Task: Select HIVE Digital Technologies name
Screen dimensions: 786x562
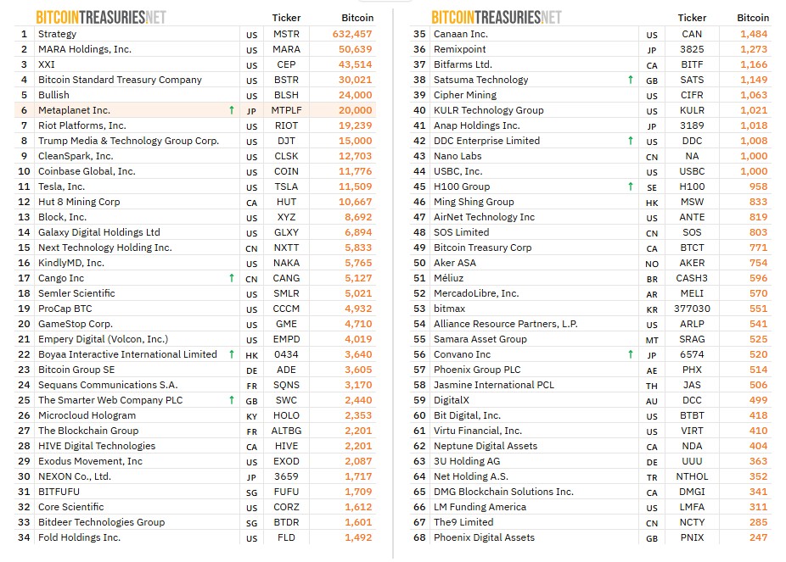Action: click(97, 446)
